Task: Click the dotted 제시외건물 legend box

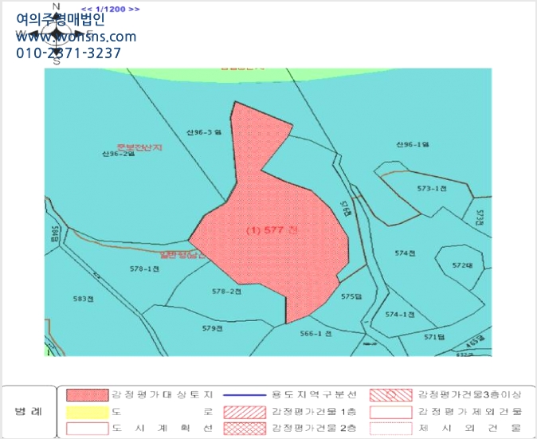Action: [390, 429]
